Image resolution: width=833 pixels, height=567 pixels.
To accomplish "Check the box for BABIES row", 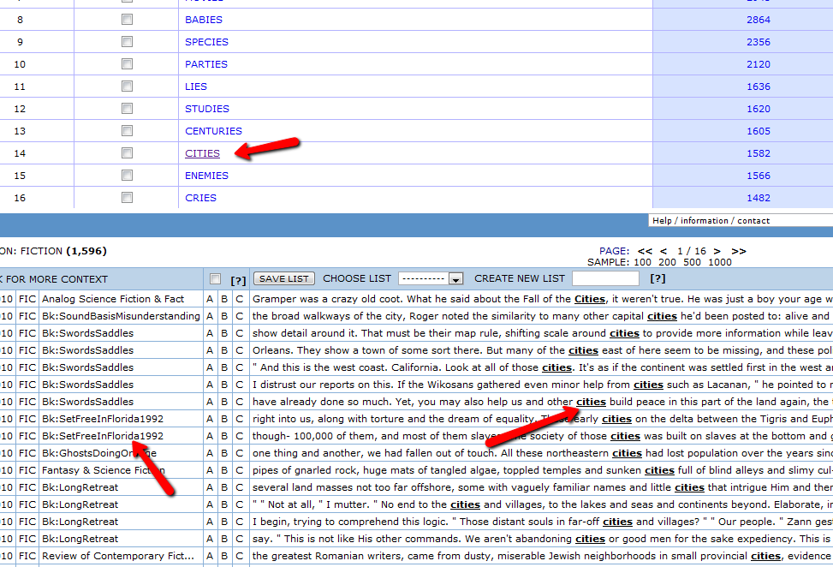I will 127,20.
